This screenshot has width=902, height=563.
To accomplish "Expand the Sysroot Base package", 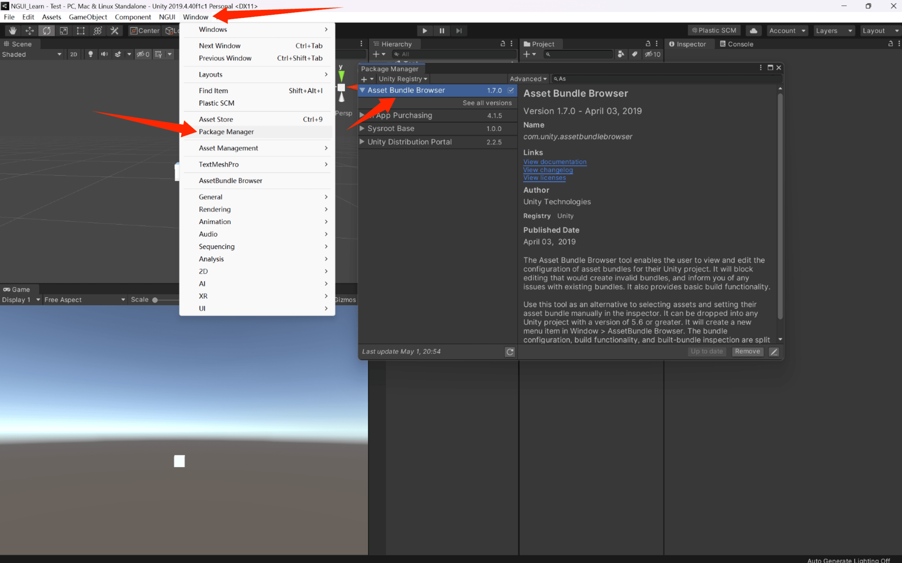I will coord(362,129).
